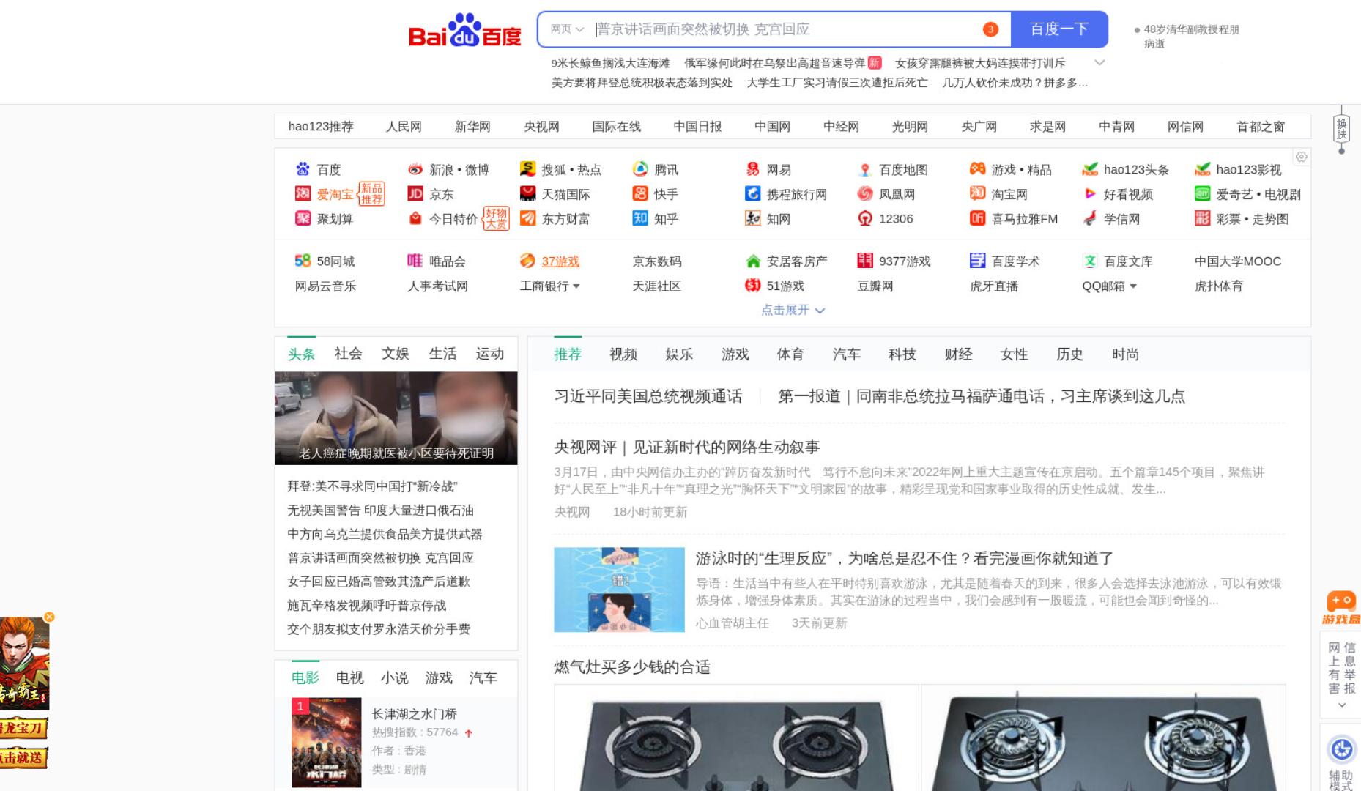
Task: Open the 知乎 icon
Action: click(640, 218)
